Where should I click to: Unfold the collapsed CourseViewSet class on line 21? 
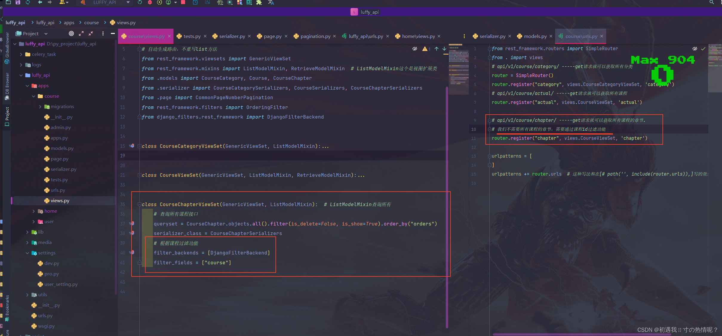(x=139, y=175)
